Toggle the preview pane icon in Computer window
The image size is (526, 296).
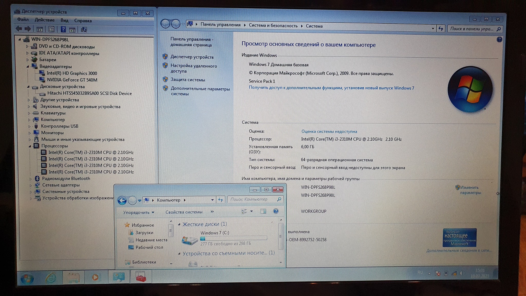[263, 211]
